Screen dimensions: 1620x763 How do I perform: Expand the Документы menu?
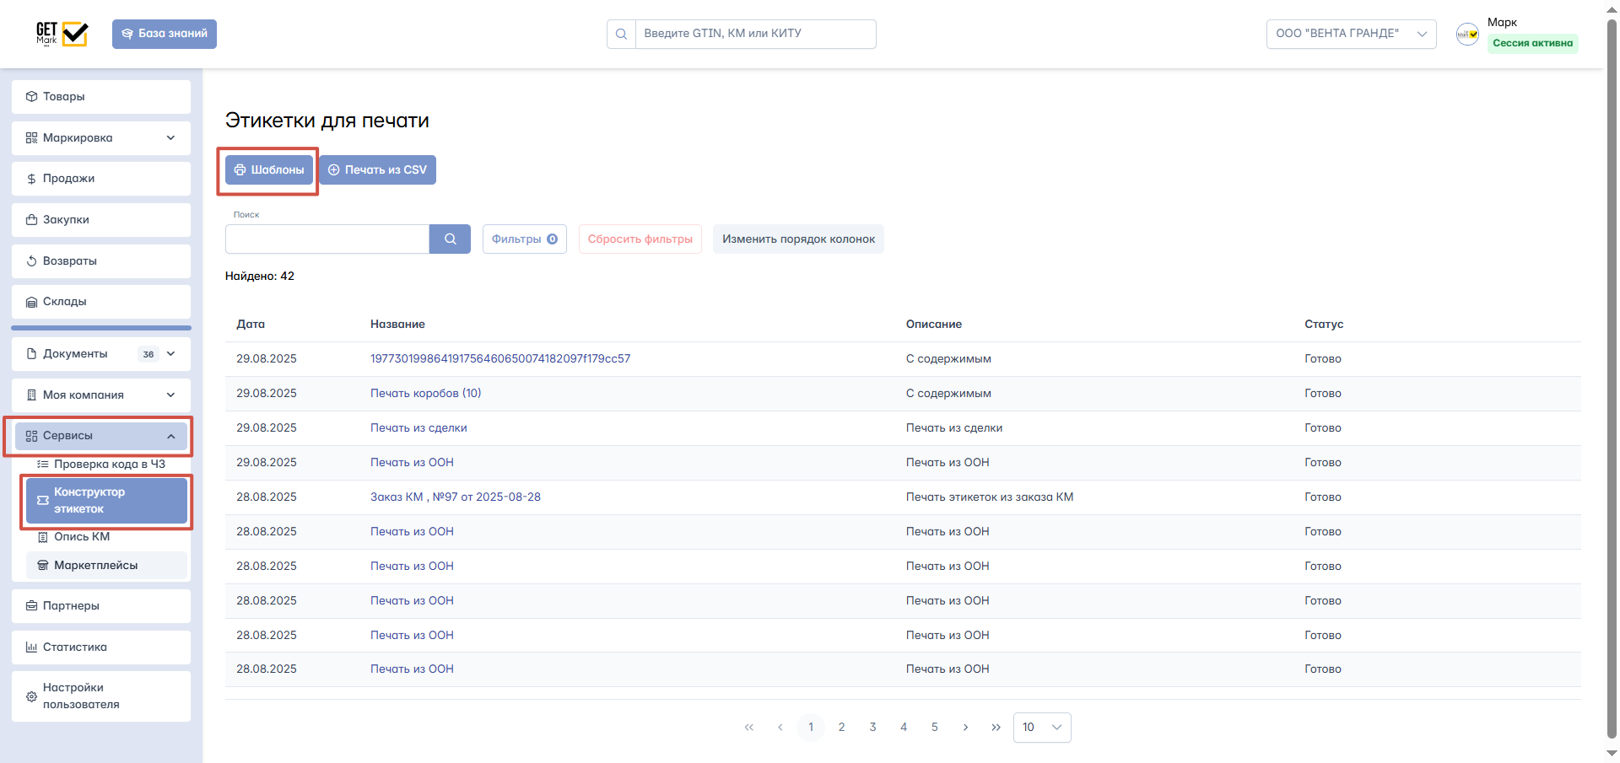101,354
